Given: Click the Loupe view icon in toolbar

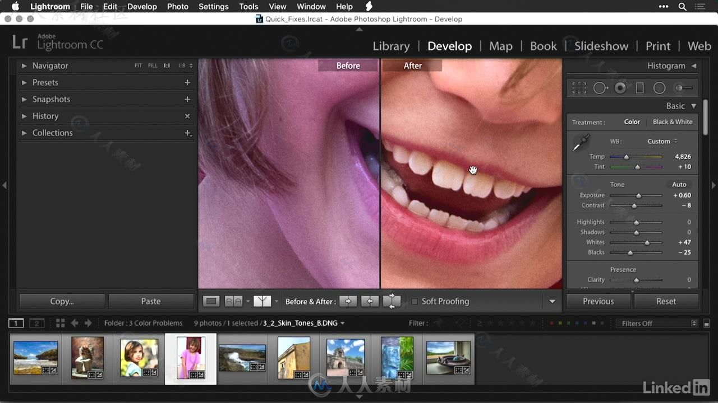Looking at the screenshot, I should 211,301.
